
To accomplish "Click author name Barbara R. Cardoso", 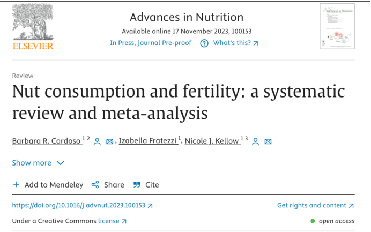I will tap(47, 141).
